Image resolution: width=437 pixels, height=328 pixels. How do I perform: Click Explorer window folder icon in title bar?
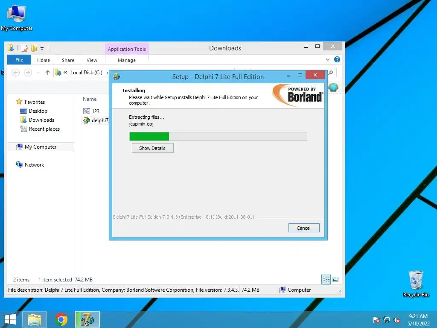pyautogui.click(x=11, y=48)
